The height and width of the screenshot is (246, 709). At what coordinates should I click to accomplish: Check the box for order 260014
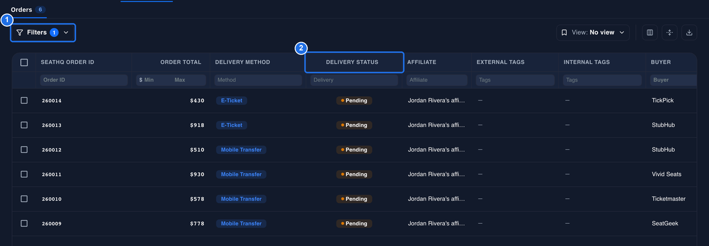(x=24, y=101)
